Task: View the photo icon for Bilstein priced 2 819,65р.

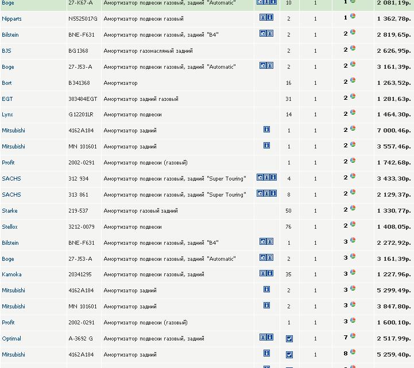Action: click(263, 33)
